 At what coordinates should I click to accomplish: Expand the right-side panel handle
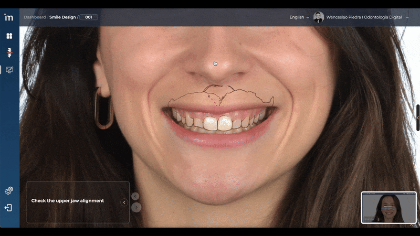[x=418, y=118]
